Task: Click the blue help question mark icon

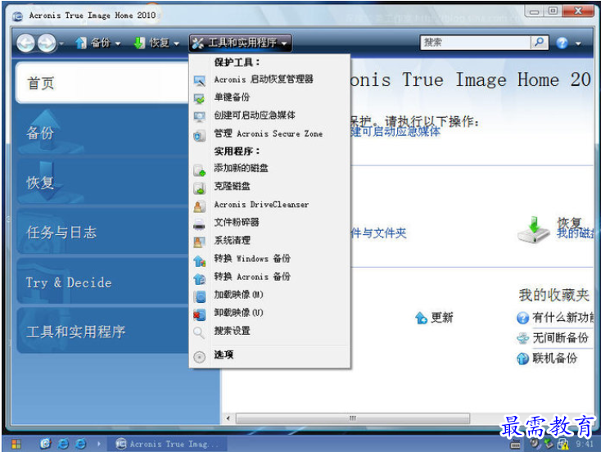Action: [x=562, y=43]
